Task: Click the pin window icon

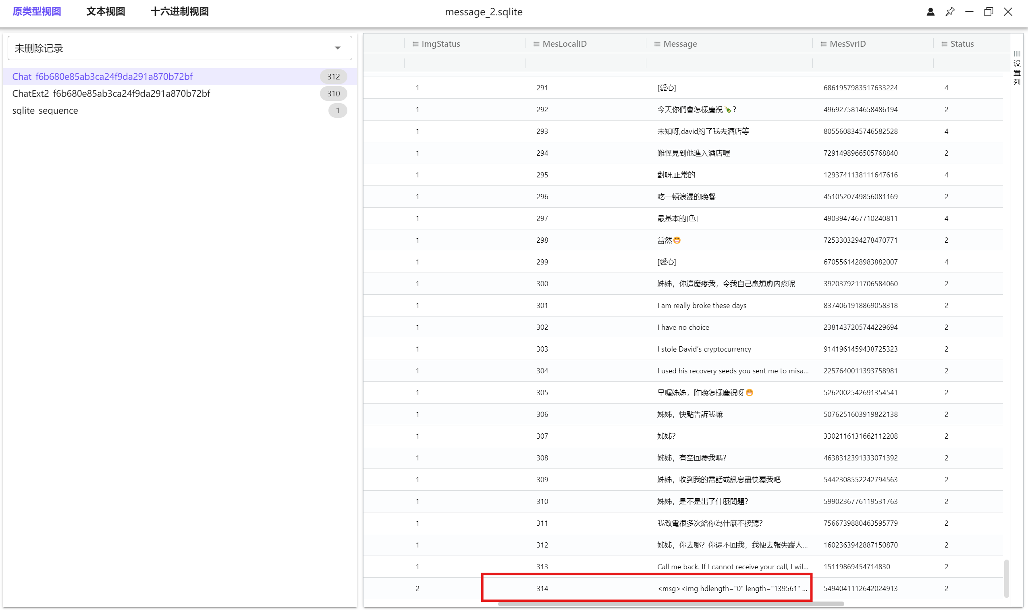Action: pyautogui.click(x=949, y=12)
